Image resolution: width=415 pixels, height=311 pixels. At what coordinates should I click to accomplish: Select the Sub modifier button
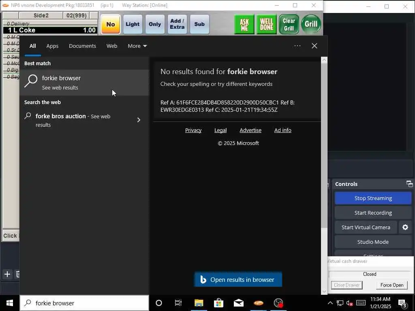pyautogui.click(x=199, y=24)
